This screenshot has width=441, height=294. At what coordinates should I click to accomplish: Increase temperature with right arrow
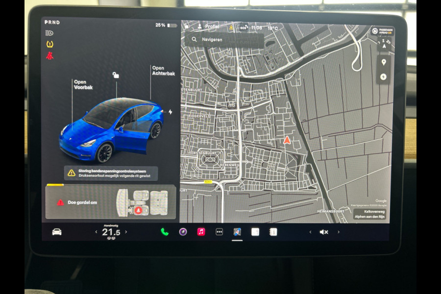(126, 232)
